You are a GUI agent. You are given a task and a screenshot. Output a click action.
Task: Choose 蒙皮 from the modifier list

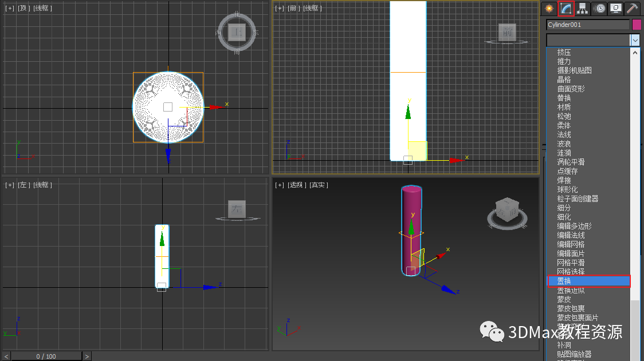[564, 299]
